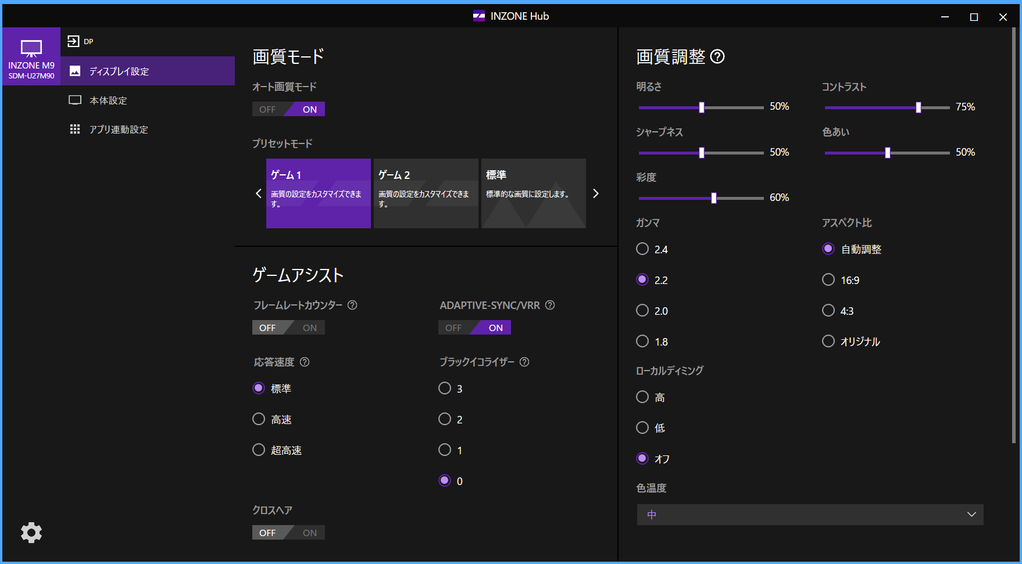Click the 明るさ slider handle

tap(702, 107)
